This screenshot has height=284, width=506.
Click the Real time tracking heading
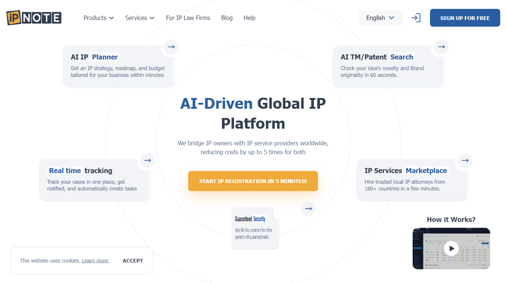[x=80, y=170]
